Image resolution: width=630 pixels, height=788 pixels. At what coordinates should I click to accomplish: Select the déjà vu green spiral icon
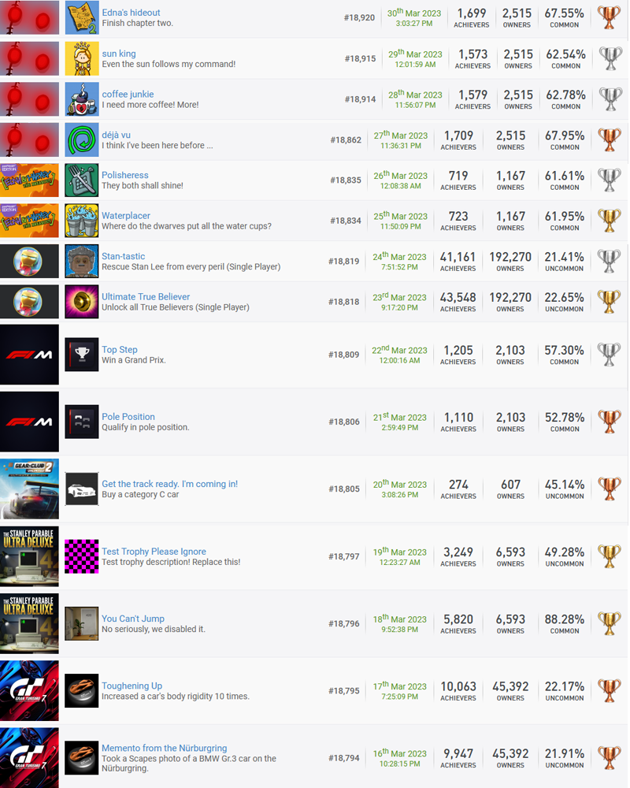click(82, 139)
